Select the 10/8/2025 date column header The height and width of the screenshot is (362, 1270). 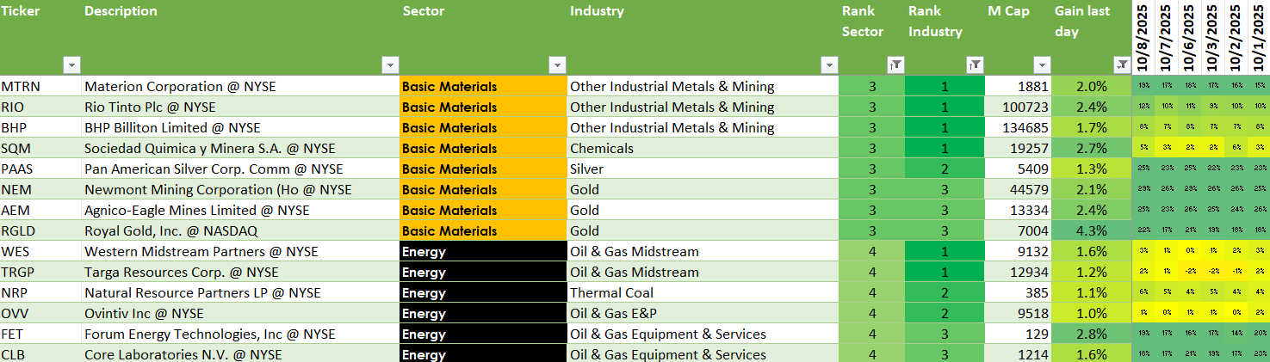click(x=1143, y=38)
